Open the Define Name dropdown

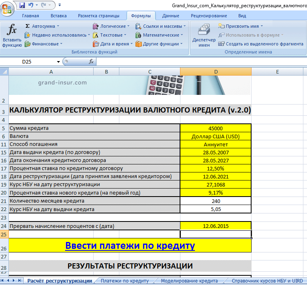click(x=241, y=26)
